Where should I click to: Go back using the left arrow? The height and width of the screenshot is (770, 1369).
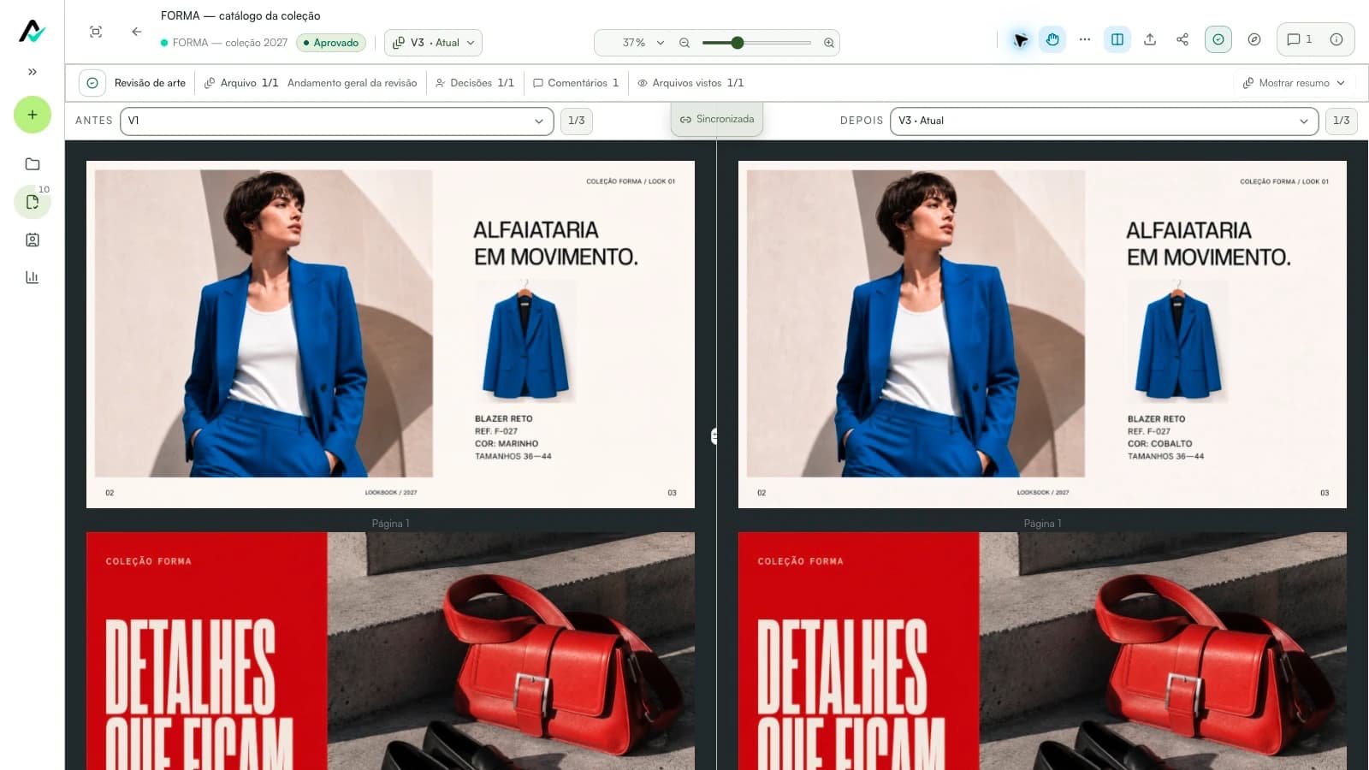coord(137,32)
